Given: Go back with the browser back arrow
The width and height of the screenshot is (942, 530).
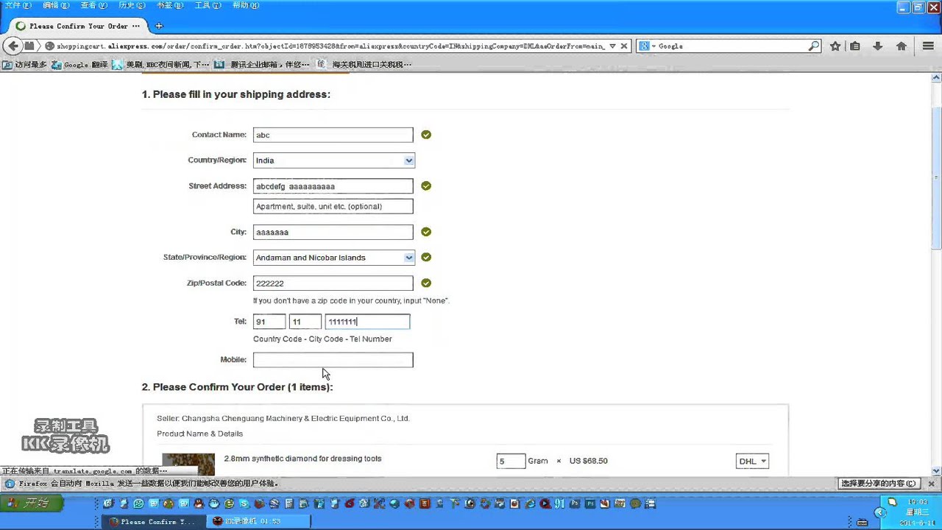Looking at the screenshot, I should click(13, 46).
